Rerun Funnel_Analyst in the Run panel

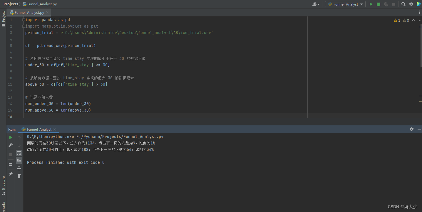11,137
